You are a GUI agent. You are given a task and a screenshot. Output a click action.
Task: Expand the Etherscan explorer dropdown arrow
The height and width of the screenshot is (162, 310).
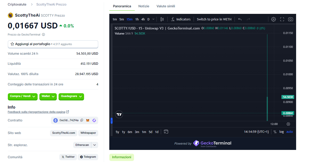[x=95, y=145]
